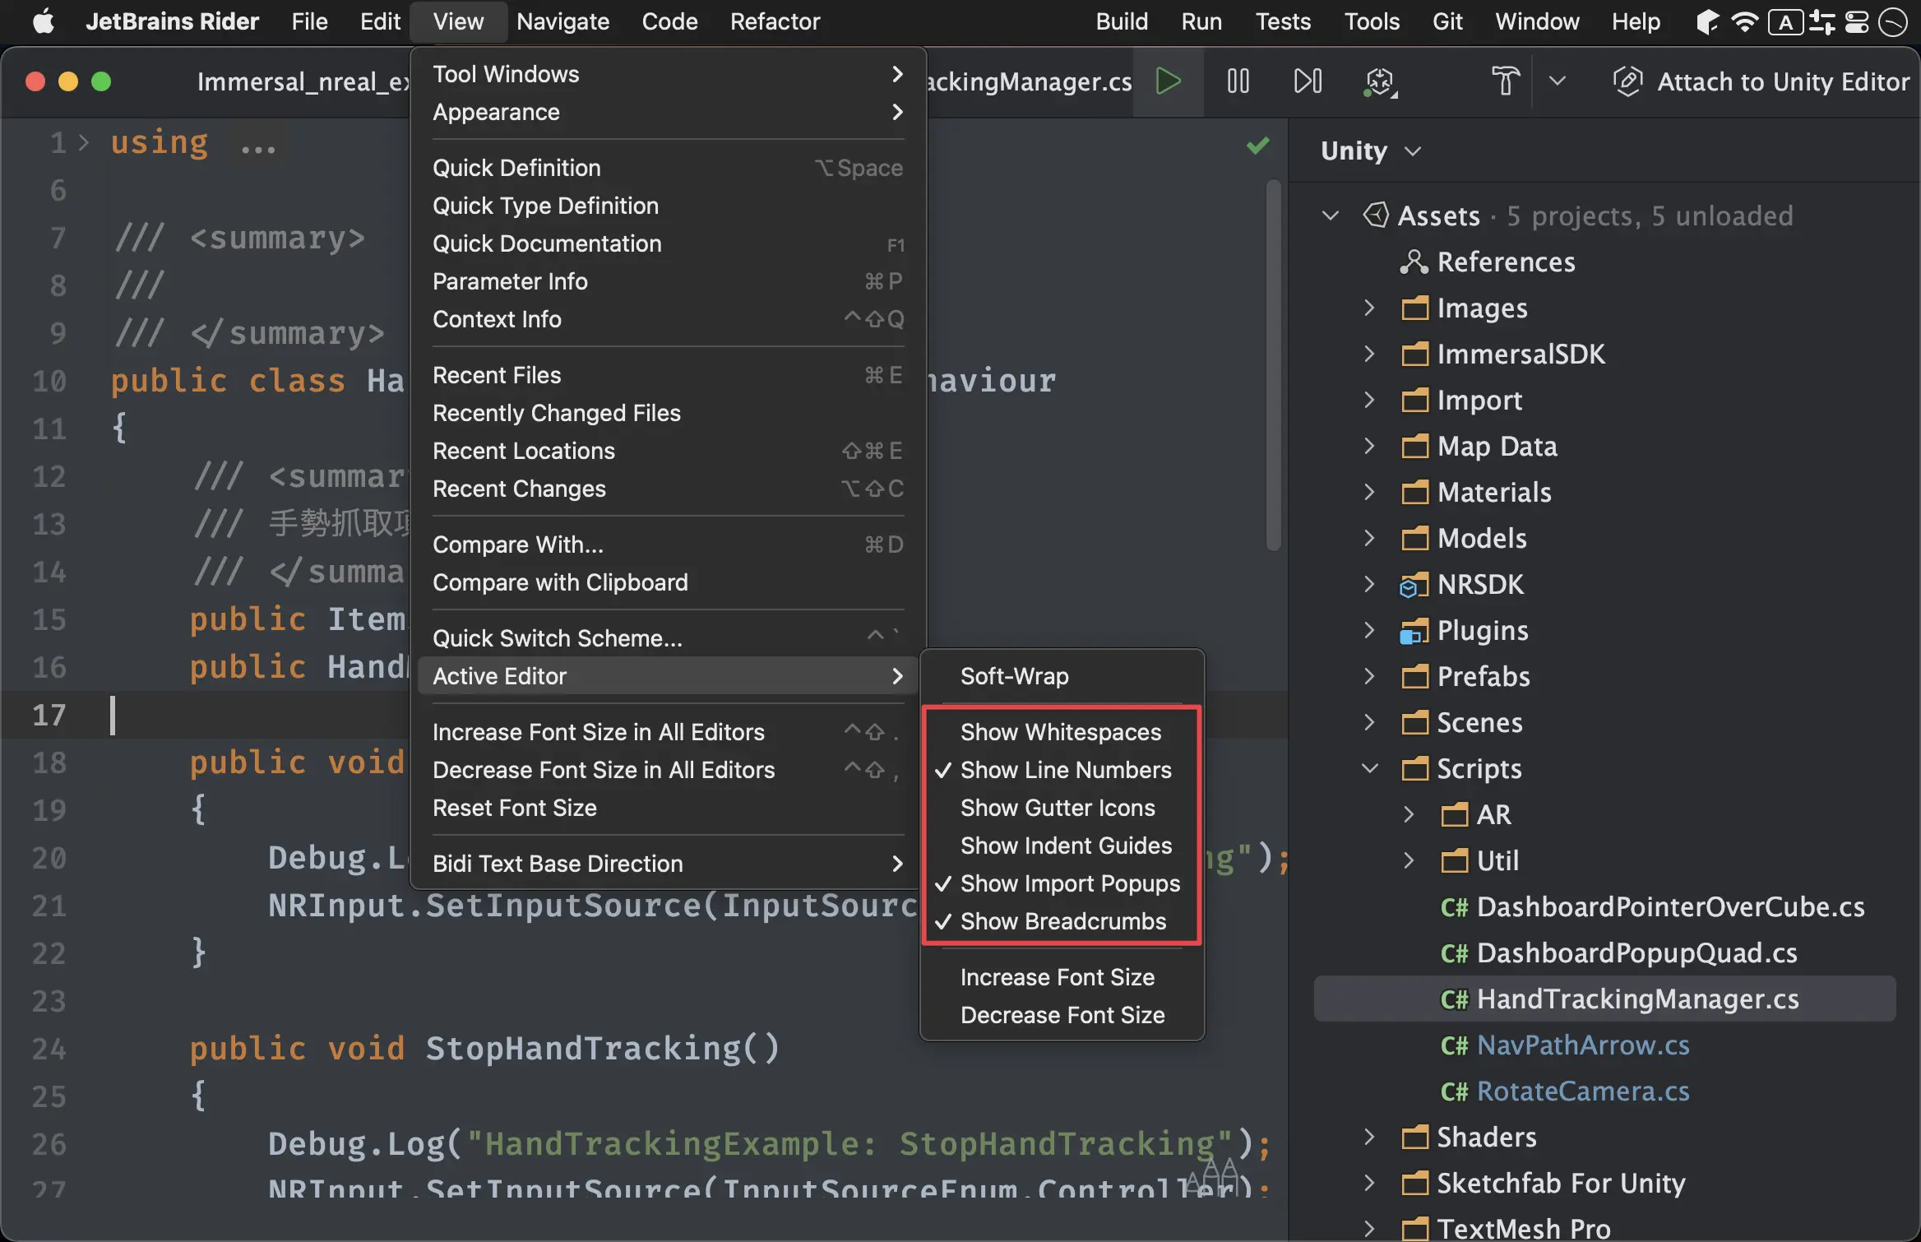The width and height of the screenshot is (1921, 1242).
Task: Toggle Soft-Wrap in Active Editor submenu
Action: [1062, 676]
